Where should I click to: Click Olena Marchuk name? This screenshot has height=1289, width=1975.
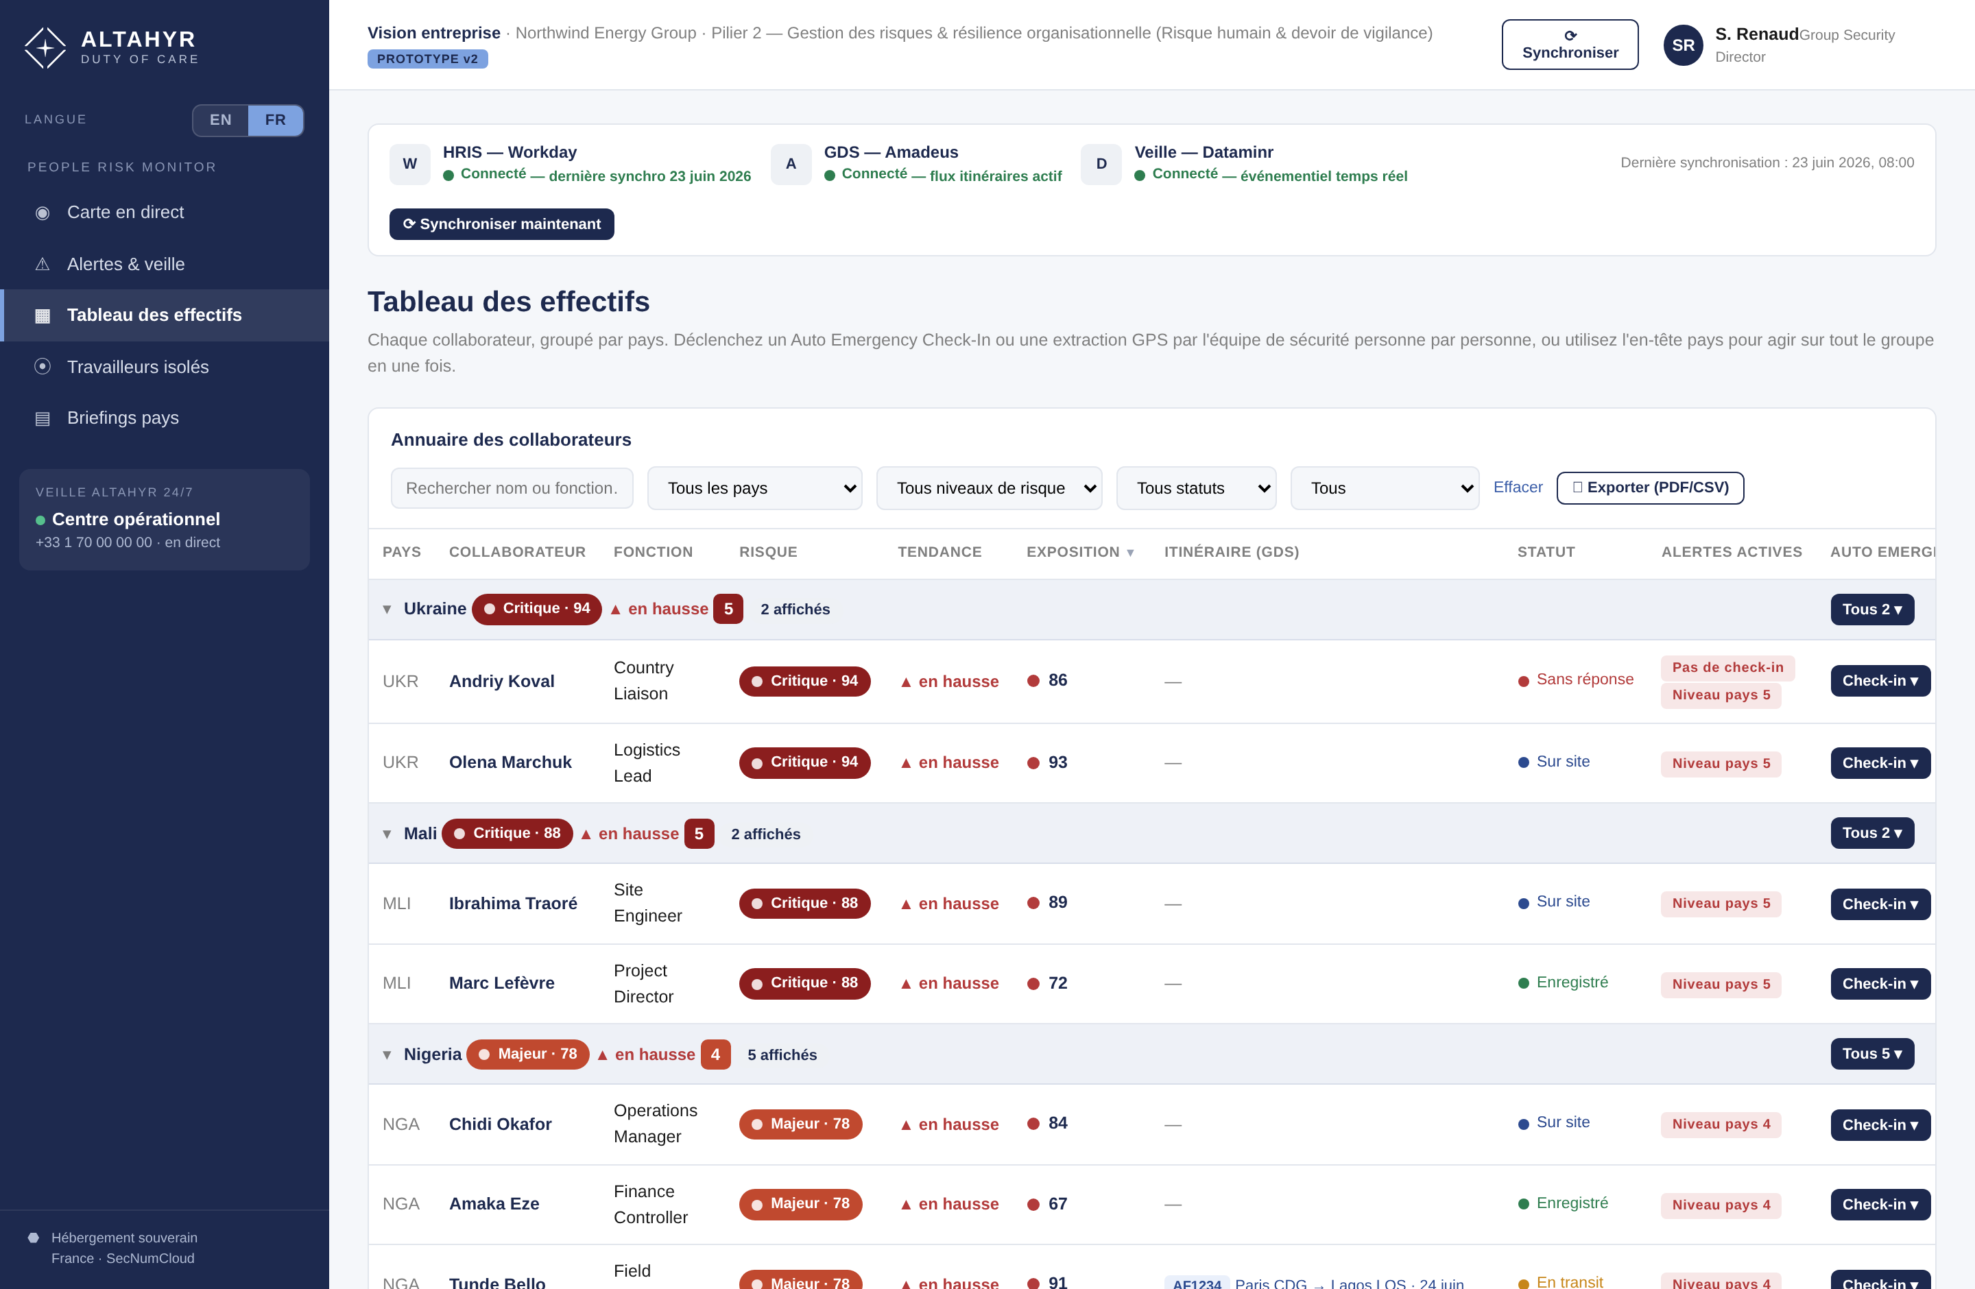click(x=510, y=763)
